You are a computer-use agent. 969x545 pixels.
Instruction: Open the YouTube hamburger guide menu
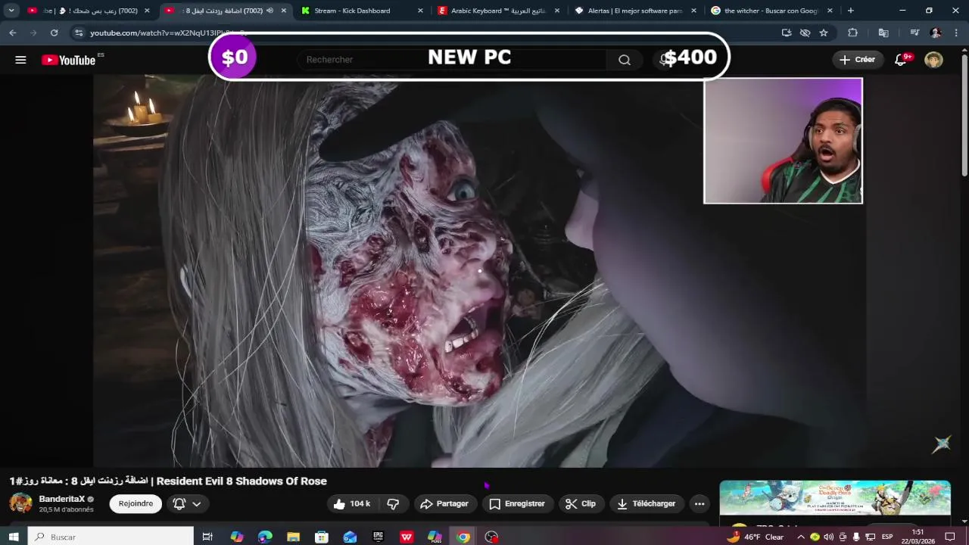point(20,60)
